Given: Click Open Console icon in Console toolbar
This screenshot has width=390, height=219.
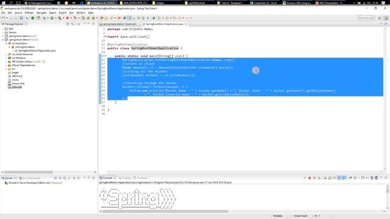Looking at the screenshot, I should [x=363, y=178].
